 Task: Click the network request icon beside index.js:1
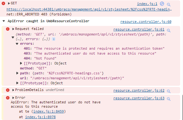point(162,4)
